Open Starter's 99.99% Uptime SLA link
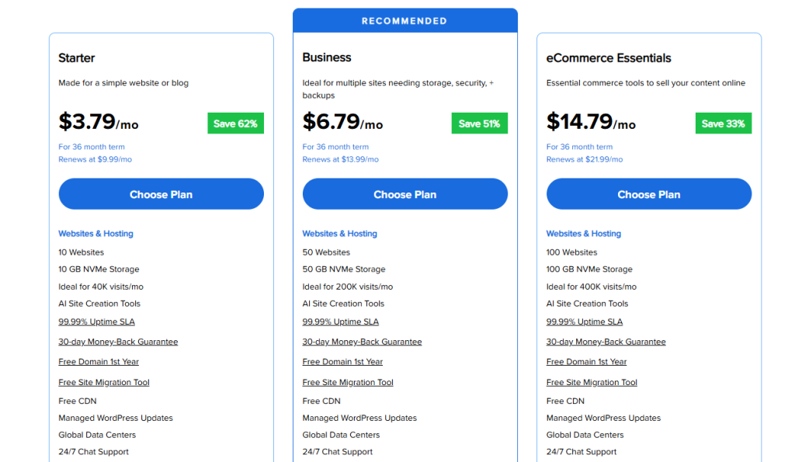Viewport: 795px width, 462px height. 96,322
